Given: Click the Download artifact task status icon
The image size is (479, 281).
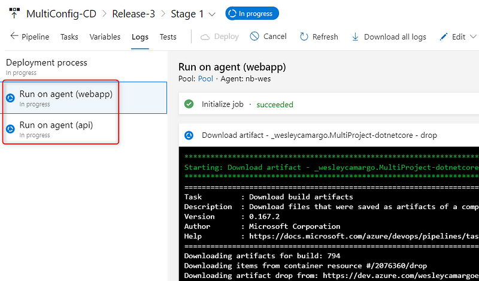Looking at the screenshot, I should [x=189, y=135].
